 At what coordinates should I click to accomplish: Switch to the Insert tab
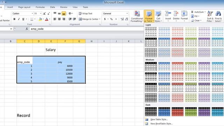[10, 7]
